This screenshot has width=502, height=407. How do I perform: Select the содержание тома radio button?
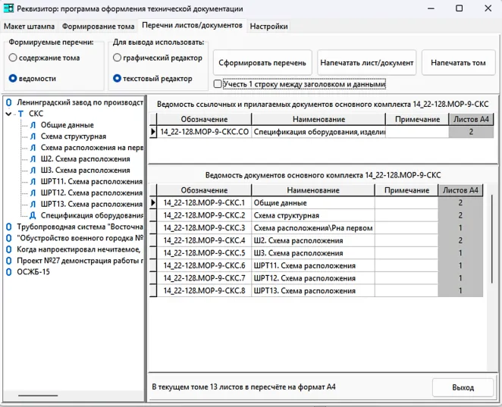[13, 58]
